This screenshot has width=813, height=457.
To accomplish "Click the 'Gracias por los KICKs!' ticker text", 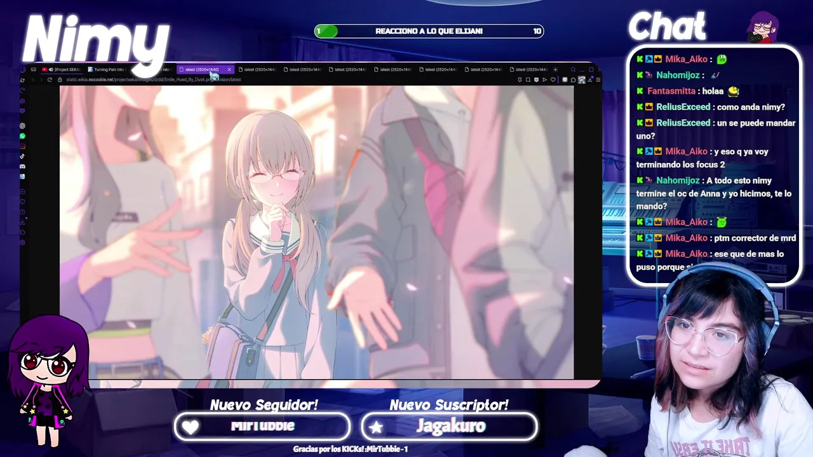I will [x=351, y=449].
